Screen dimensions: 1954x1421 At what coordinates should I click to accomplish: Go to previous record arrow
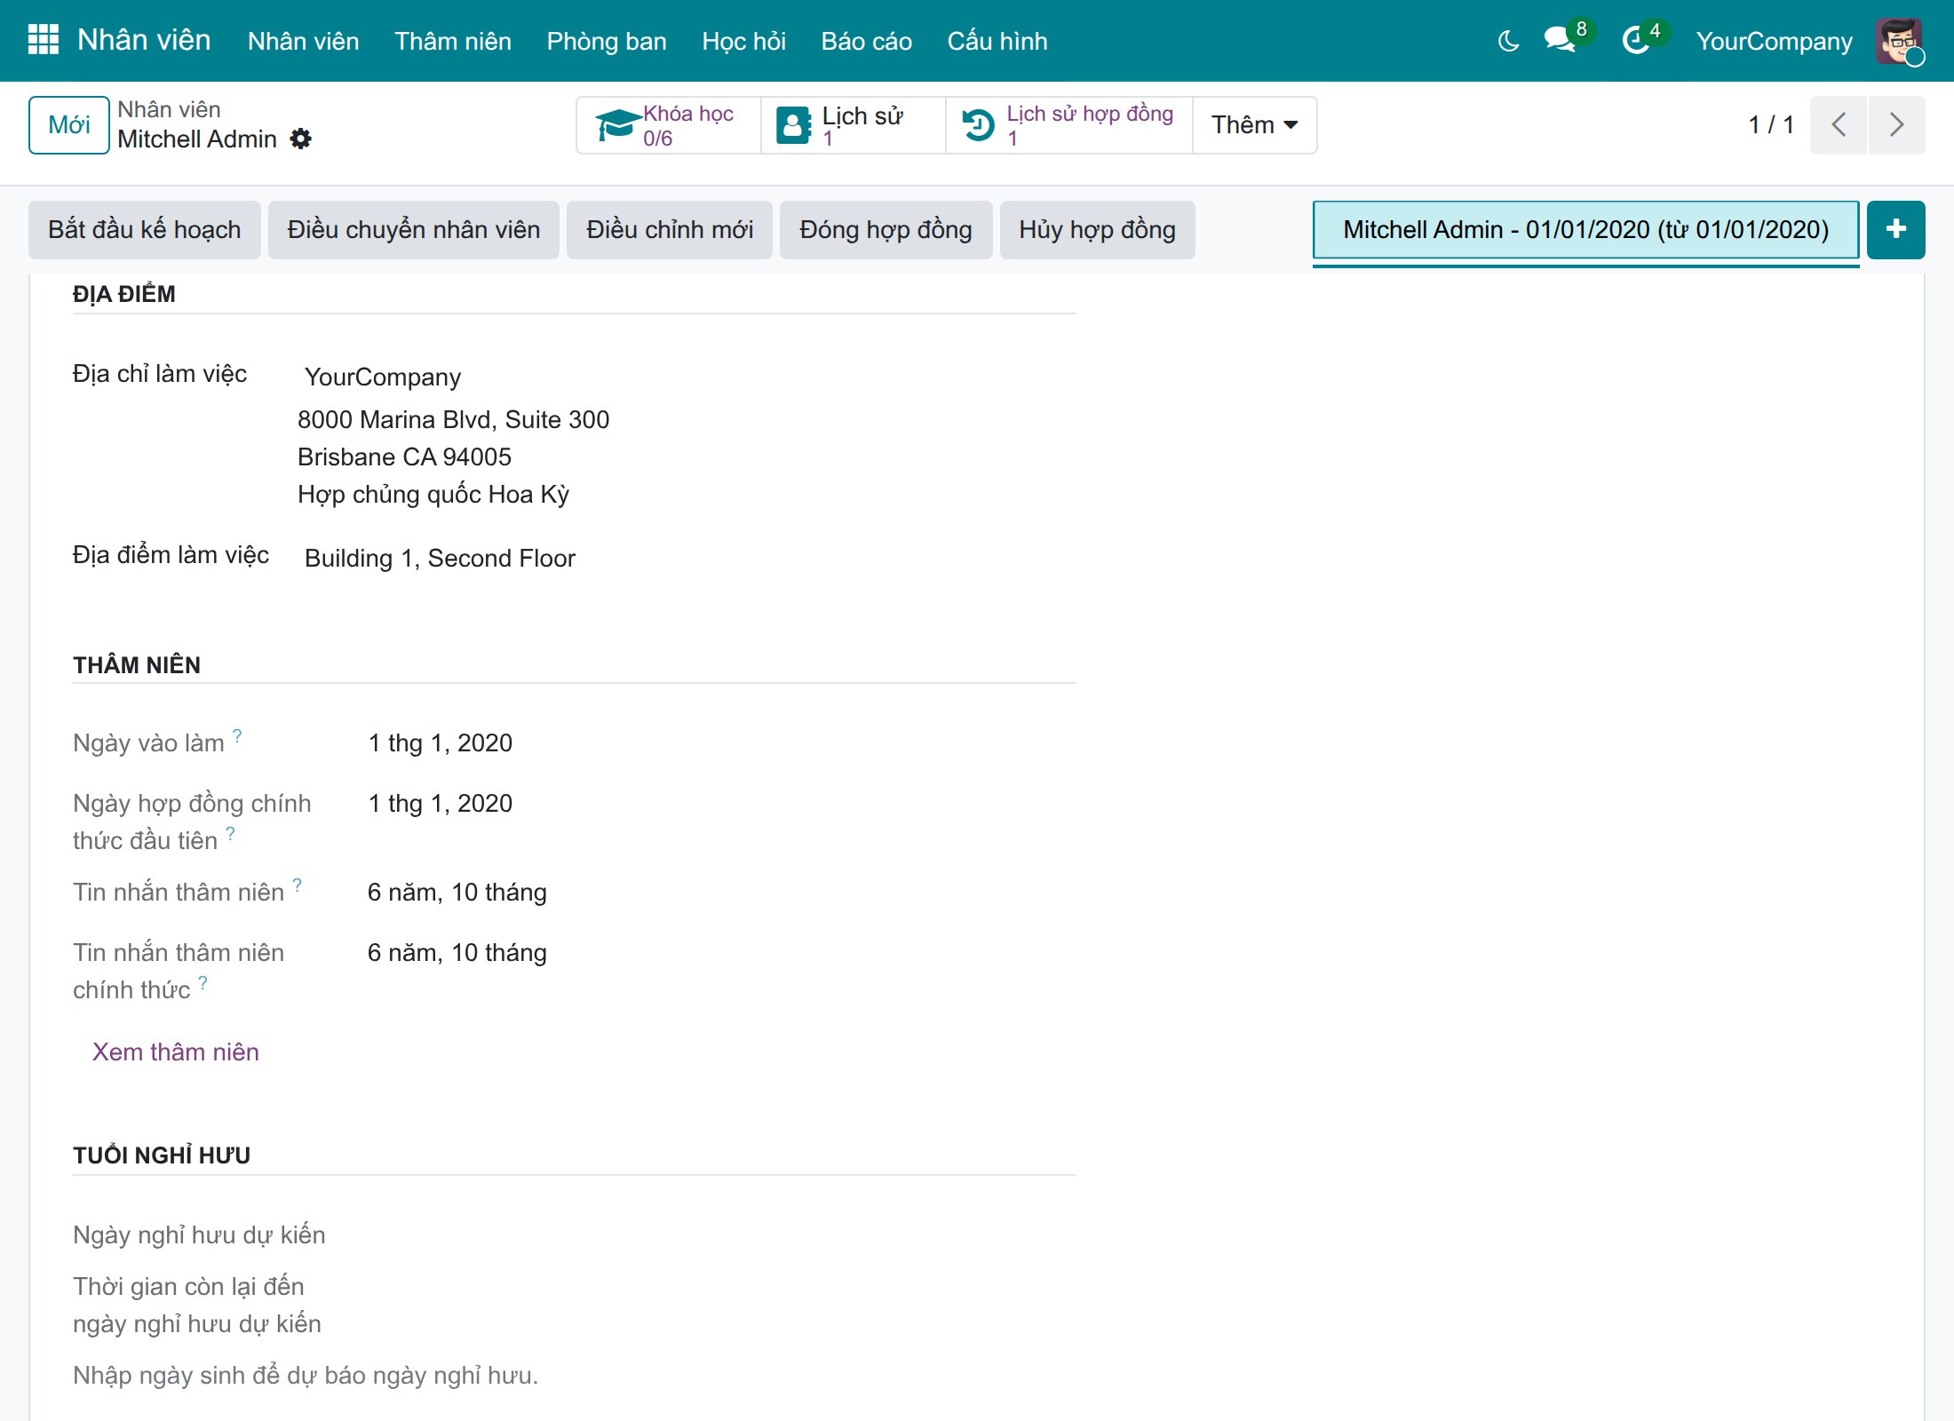point(1839,124)
